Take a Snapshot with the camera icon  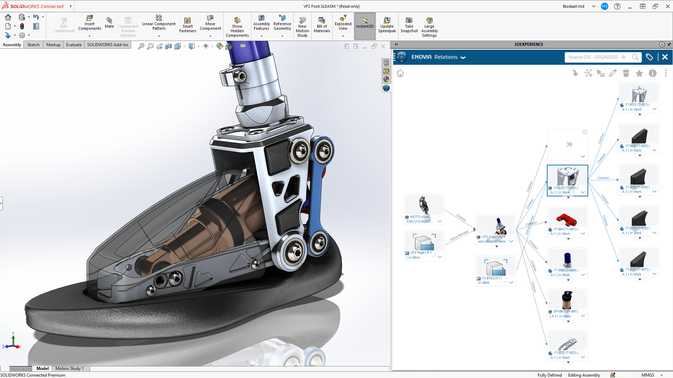409,24
